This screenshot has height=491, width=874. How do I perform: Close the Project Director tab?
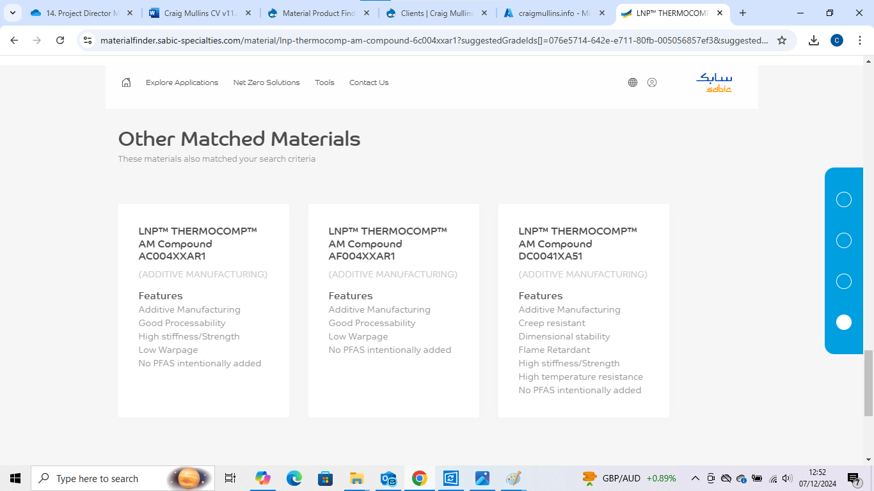(x=129, y=13)
